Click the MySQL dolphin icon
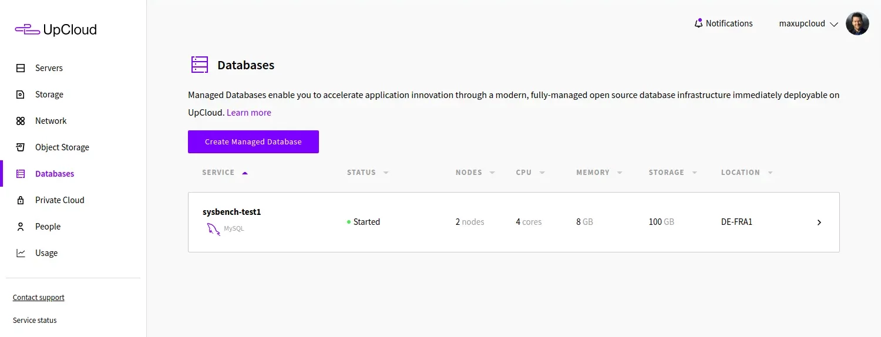This screenshot has width=881, height=337. [213, 229]
